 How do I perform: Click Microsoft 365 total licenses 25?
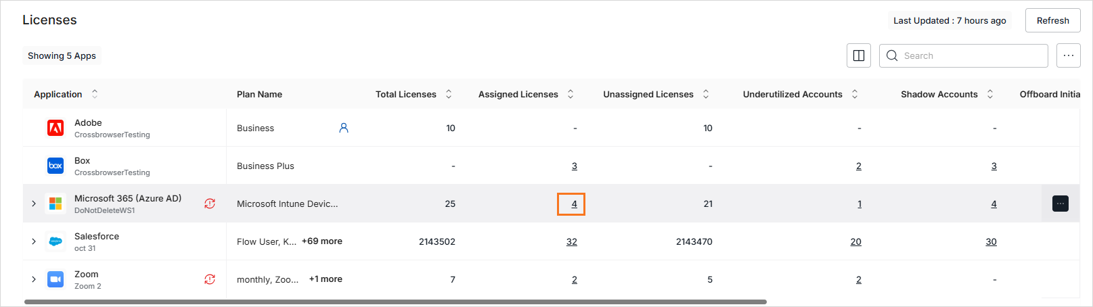click(450, 204)
